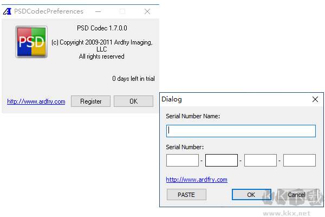The height and width of the screenshot is (217, 325).
Task: Click the PSD Codec logo image
Action: click(x=31, y=42)
